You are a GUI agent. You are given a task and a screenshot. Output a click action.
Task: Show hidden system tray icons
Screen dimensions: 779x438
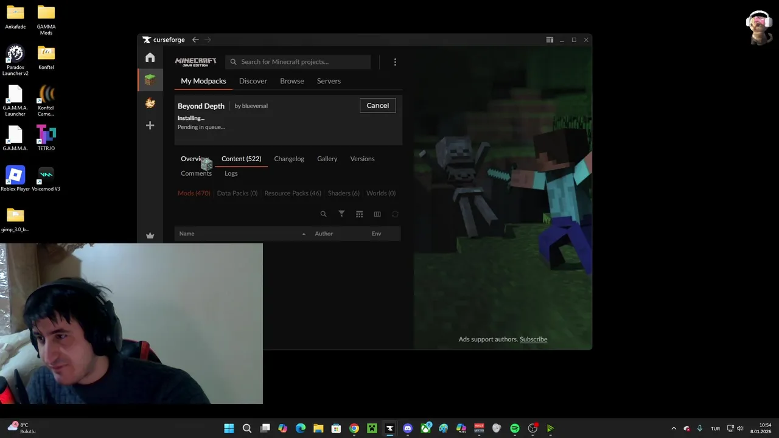click(x=674, y=428)
